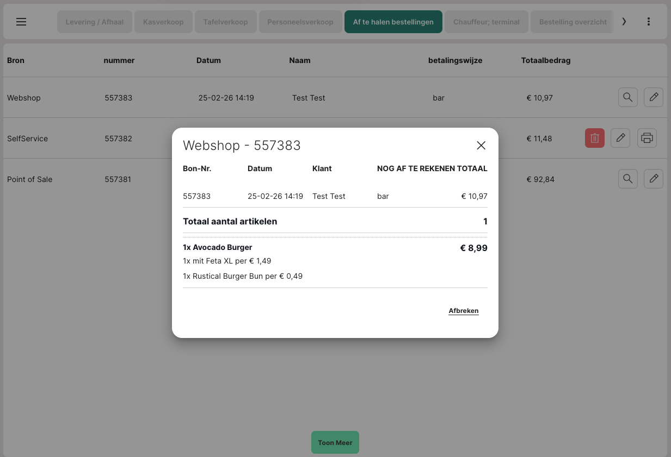671x457 pixels.
Task: Print SelfService order 557382
Action: pyautogui.click(x=647, y=138)
